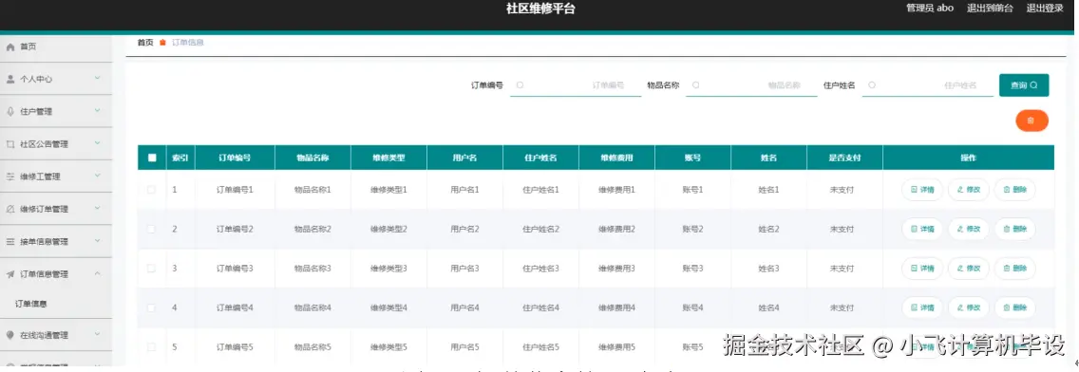Check the checkbox for row 订单编号1
Screen dimensions: 1079x372
coord(151,190)
